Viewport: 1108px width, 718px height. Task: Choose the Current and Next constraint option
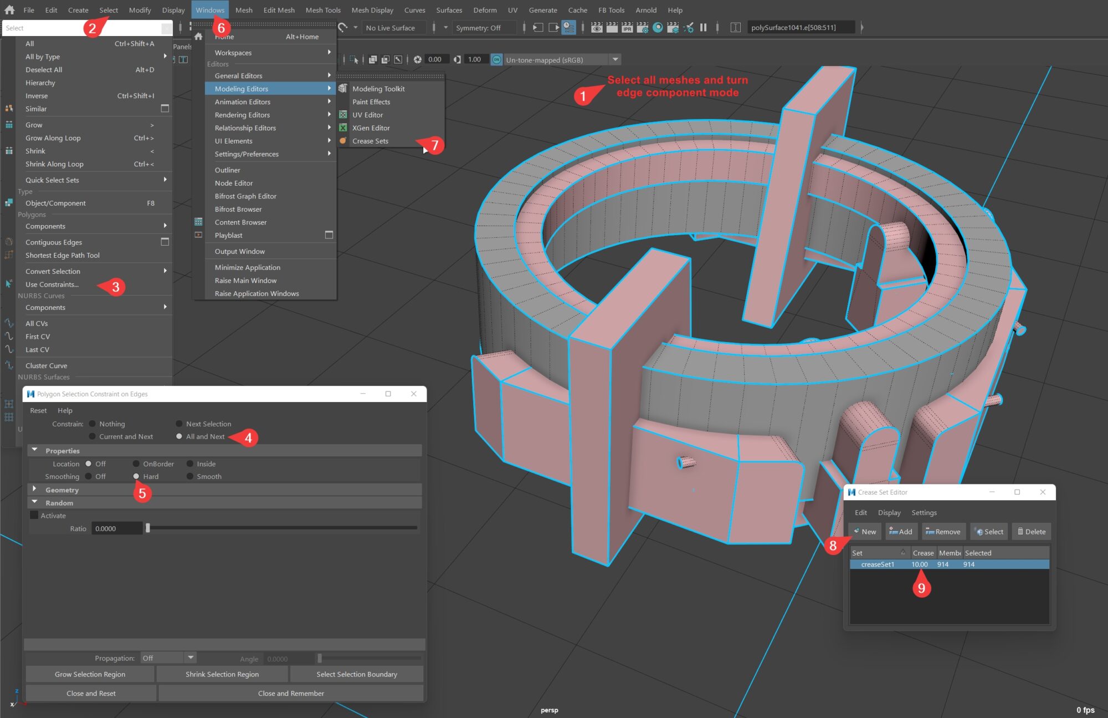tap(92, 436)
